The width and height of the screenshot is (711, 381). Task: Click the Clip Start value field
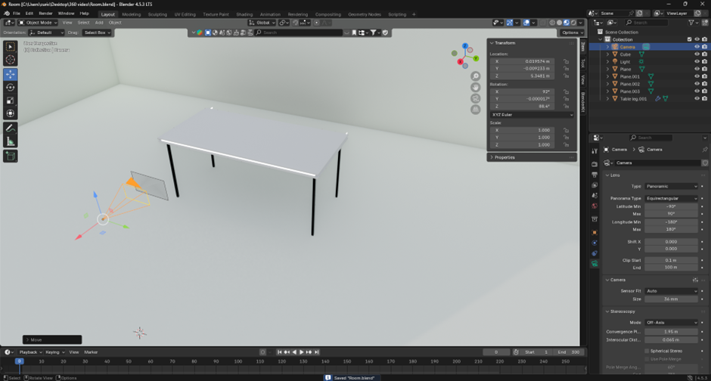click(x=672, y=260)
